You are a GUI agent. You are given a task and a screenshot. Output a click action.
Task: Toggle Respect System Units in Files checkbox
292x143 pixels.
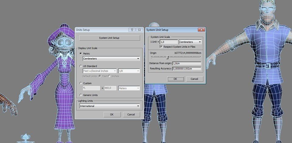pos(161,47)
